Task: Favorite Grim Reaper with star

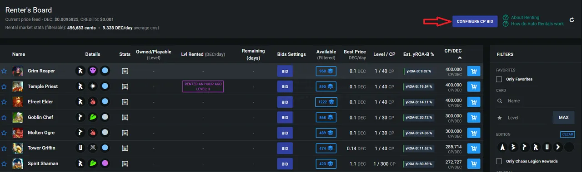Action: (x=4, y=71)
